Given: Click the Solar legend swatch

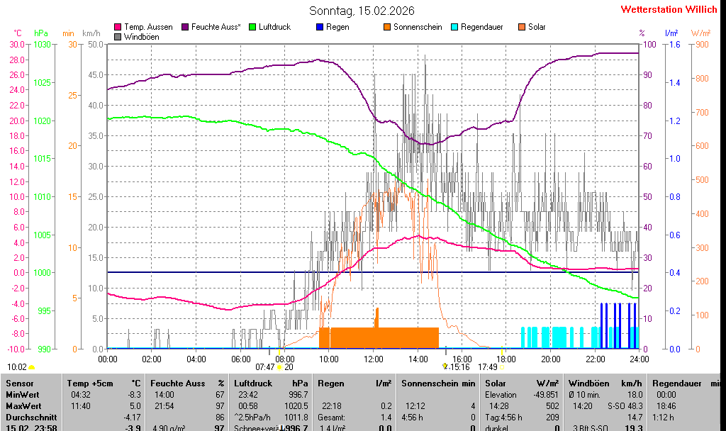Looking at the screenshot, I should coord(522,27).
